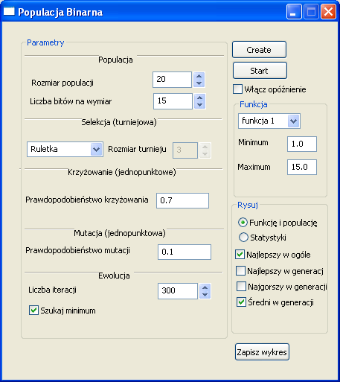340x382 pixels.
Task: Click the Maximum value field
Action: tap(302, 167)
